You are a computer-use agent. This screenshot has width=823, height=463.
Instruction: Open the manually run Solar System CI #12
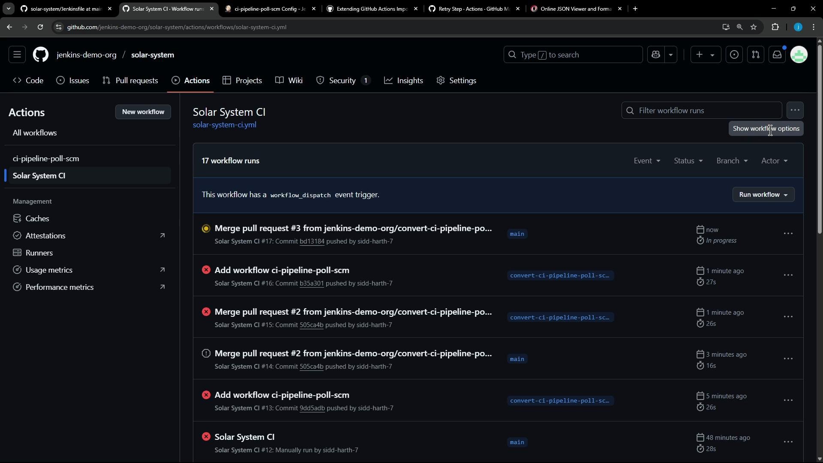(244, 437)
